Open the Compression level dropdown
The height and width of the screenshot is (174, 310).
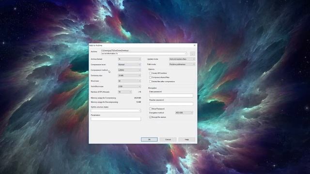coord(129,64)
